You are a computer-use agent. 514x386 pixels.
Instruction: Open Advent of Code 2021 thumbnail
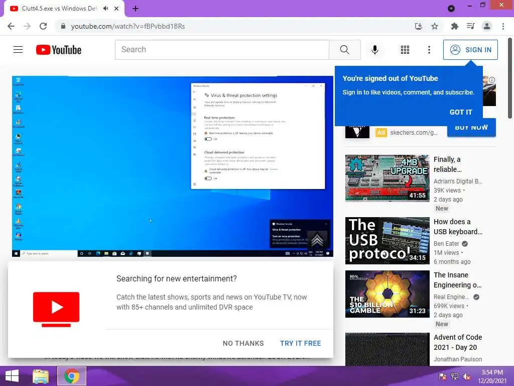pyautogui.click(x=387, y=349)
